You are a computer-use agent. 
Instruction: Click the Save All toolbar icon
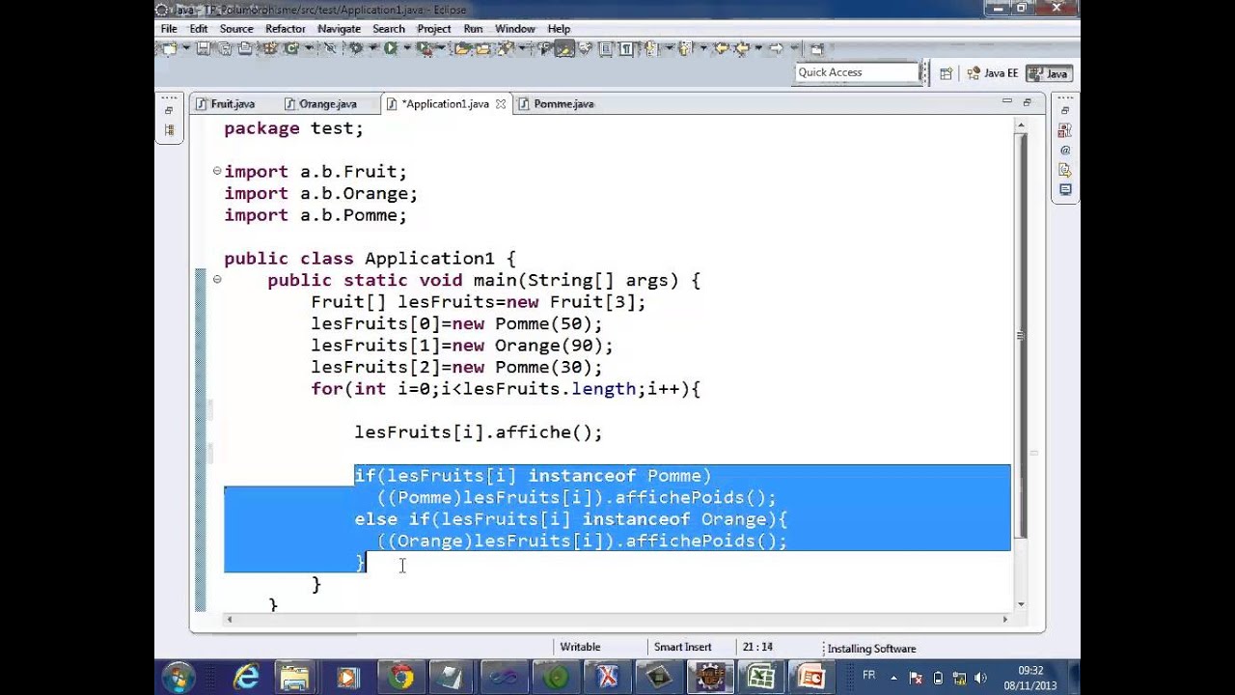pyautogui.click(x=225, y=48)
